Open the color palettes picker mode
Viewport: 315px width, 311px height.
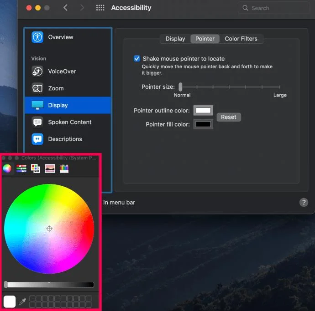tap(35, 168)
